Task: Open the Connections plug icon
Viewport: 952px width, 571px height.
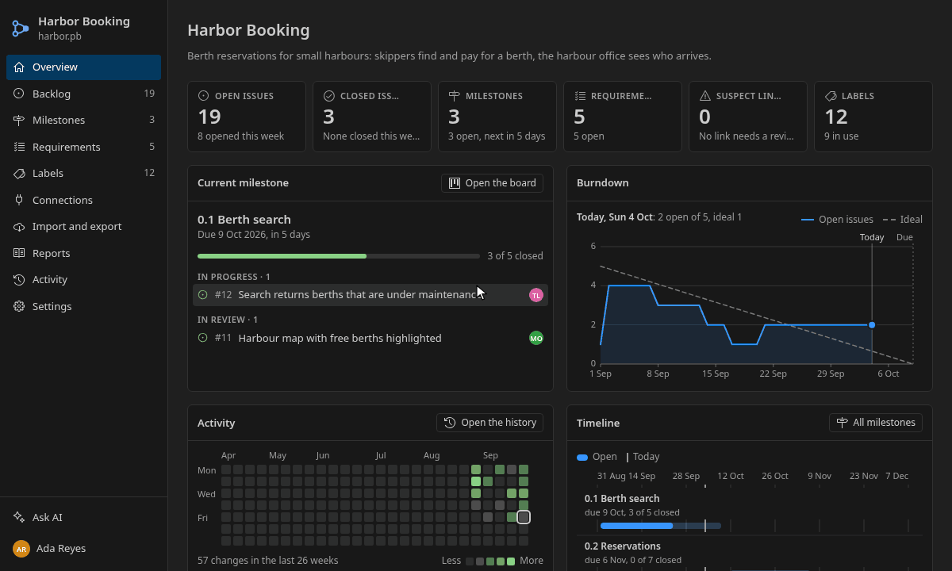Action: 19,200
